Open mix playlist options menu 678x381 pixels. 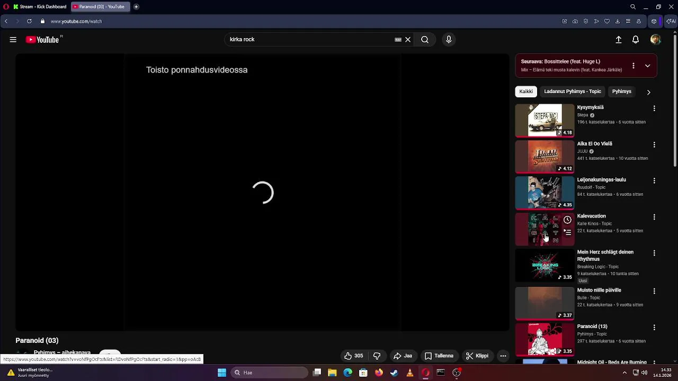click(633, 66)
